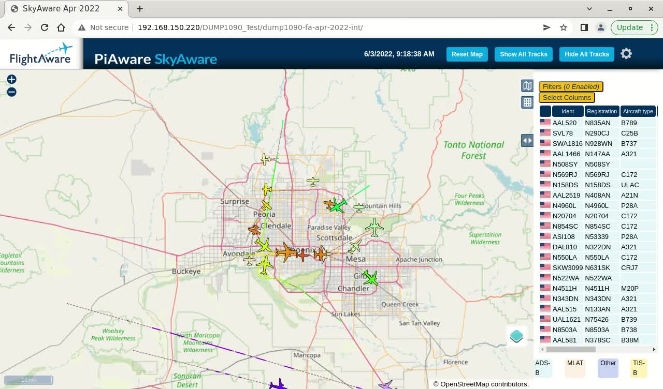The height and width of the screenshot is (389, 663).
Task: Toggle the table grid view icon
Action: (527, 102)
